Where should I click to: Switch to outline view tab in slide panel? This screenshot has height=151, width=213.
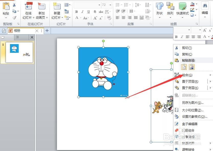[17, 37]
